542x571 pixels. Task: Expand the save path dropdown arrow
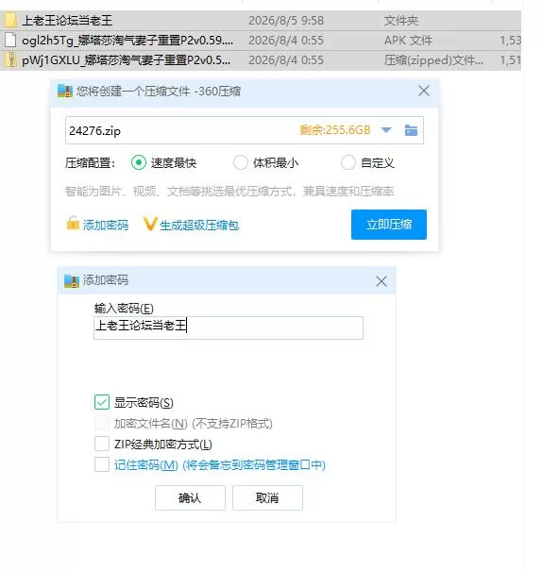click(386, 130)
